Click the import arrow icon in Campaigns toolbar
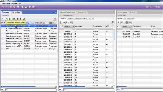 (18, 19)
